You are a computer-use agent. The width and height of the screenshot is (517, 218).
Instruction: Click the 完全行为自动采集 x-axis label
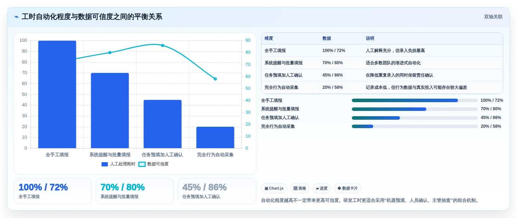pos(215,154)
